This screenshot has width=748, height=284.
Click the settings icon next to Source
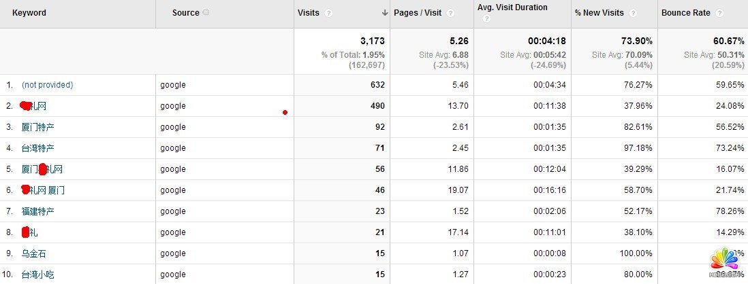click(206, 12)
